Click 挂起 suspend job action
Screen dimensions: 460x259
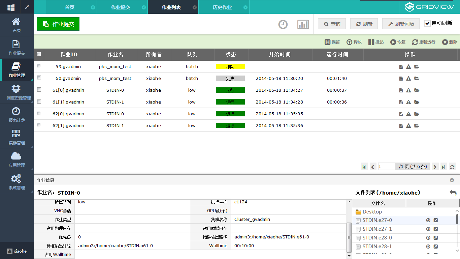click(x=376, y=42)
